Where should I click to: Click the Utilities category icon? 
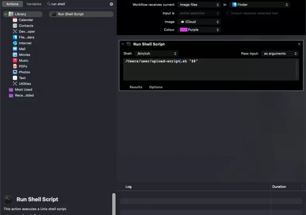pos(15,84)
